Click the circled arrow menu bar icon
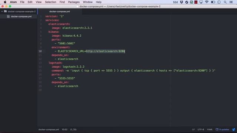 (219, 2)
